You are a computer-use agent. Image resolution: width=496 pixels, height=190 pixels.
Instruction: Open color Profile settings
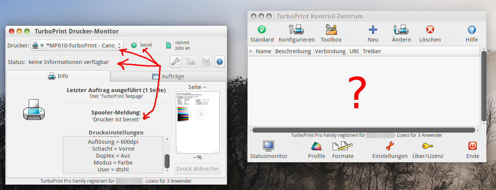coord(316,146)
